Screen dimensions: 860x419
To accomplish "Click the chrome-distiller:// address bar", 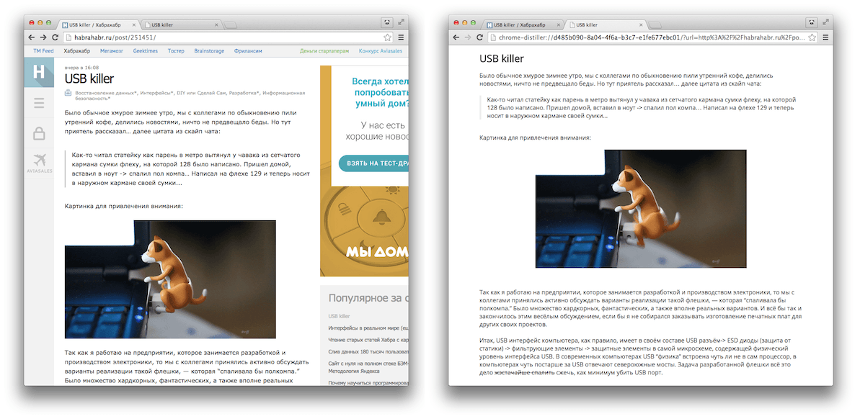I will pos(652,37).
